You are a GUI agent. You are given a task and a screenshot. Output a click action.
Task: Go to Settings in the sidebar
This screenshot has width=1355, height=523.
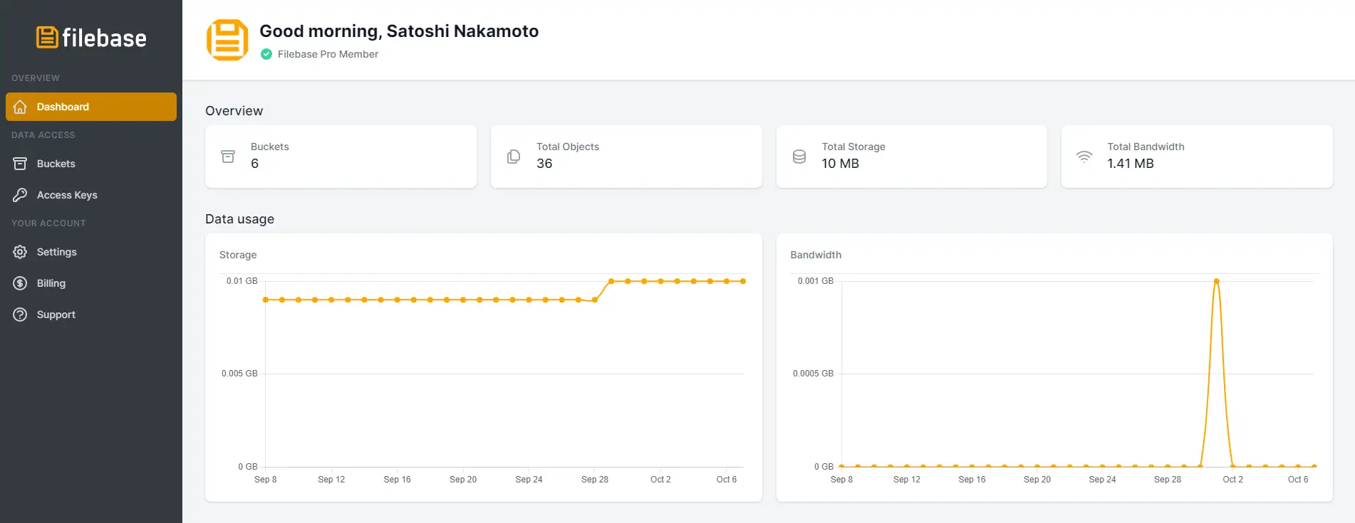click(x=57, y=252)
